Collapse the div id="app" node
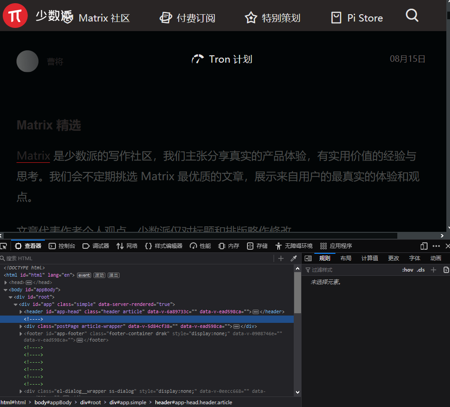Image resolution: width=450 pixels, height=407 pixels. pos(16,305)
